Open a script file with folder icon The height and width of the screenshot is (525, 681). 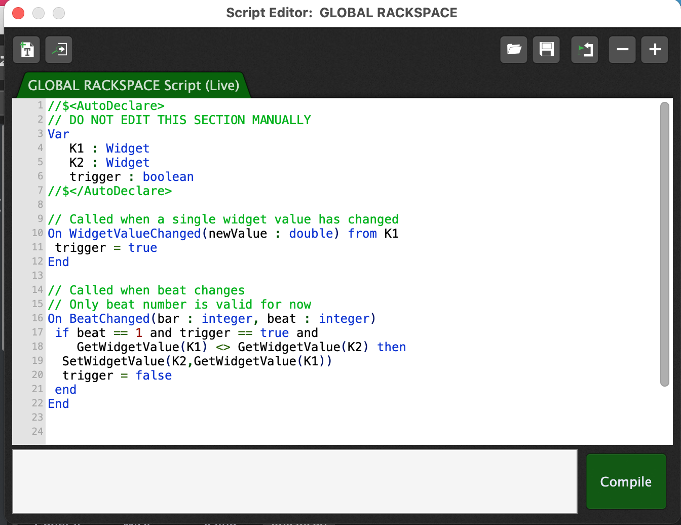(x=514, y=50)
